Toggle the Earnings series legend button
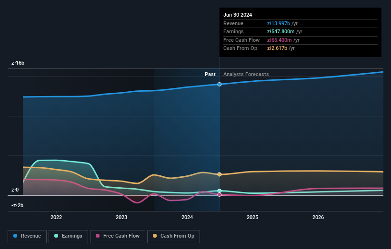This screenshot has height=249, width=391. coord(68,236)
